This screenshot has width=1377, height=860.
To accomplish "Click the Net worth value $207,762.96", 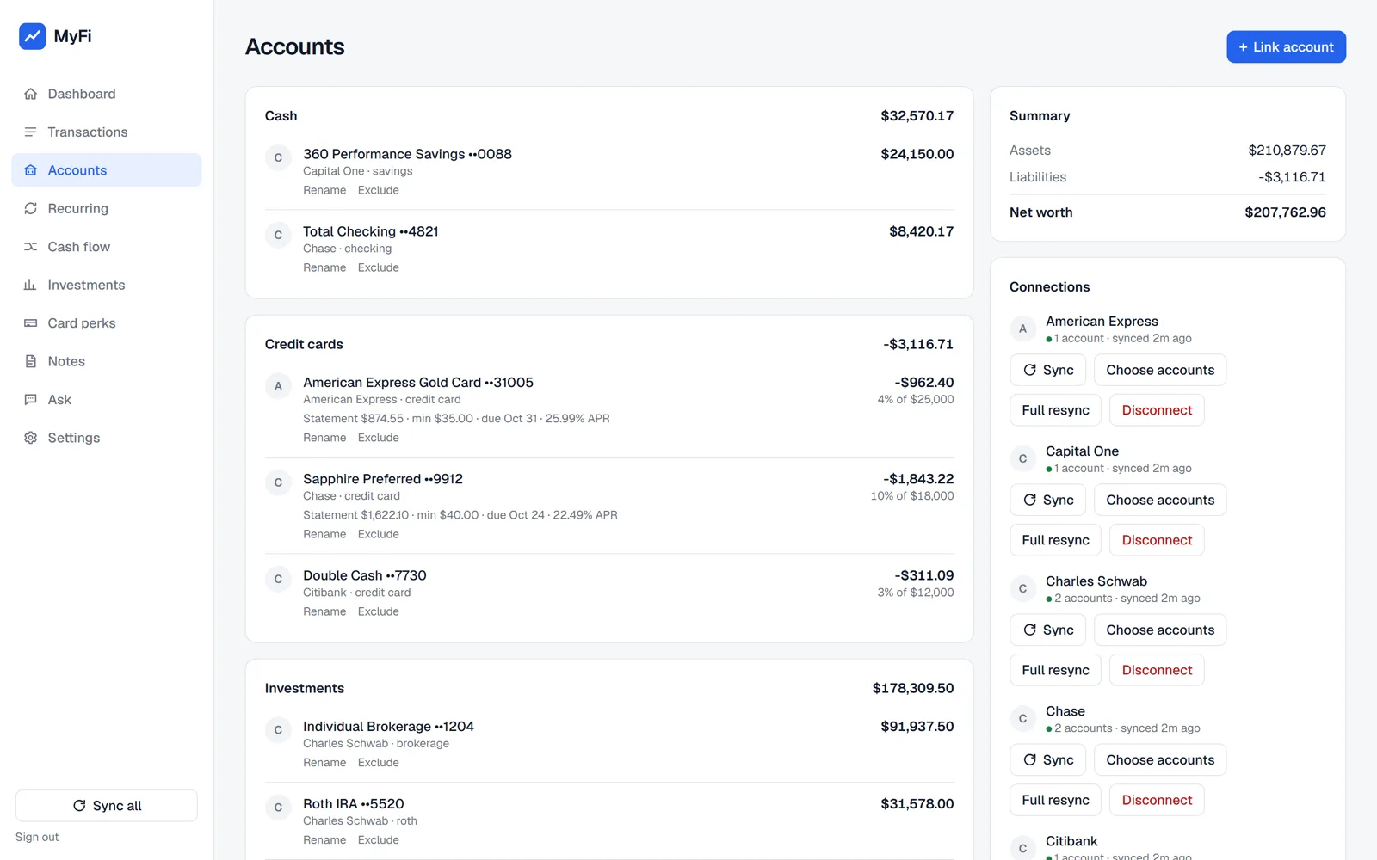I will 1285,212.
